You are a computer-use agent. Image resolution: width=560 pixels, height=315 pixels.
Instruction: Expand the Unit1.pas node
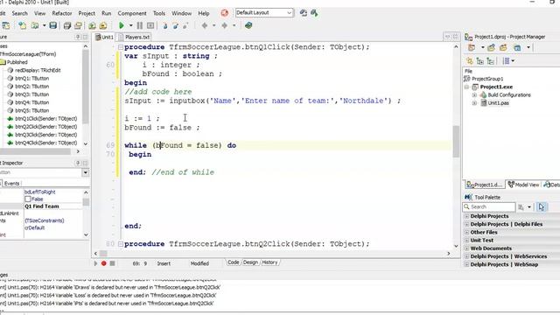[x=474, y=103]
